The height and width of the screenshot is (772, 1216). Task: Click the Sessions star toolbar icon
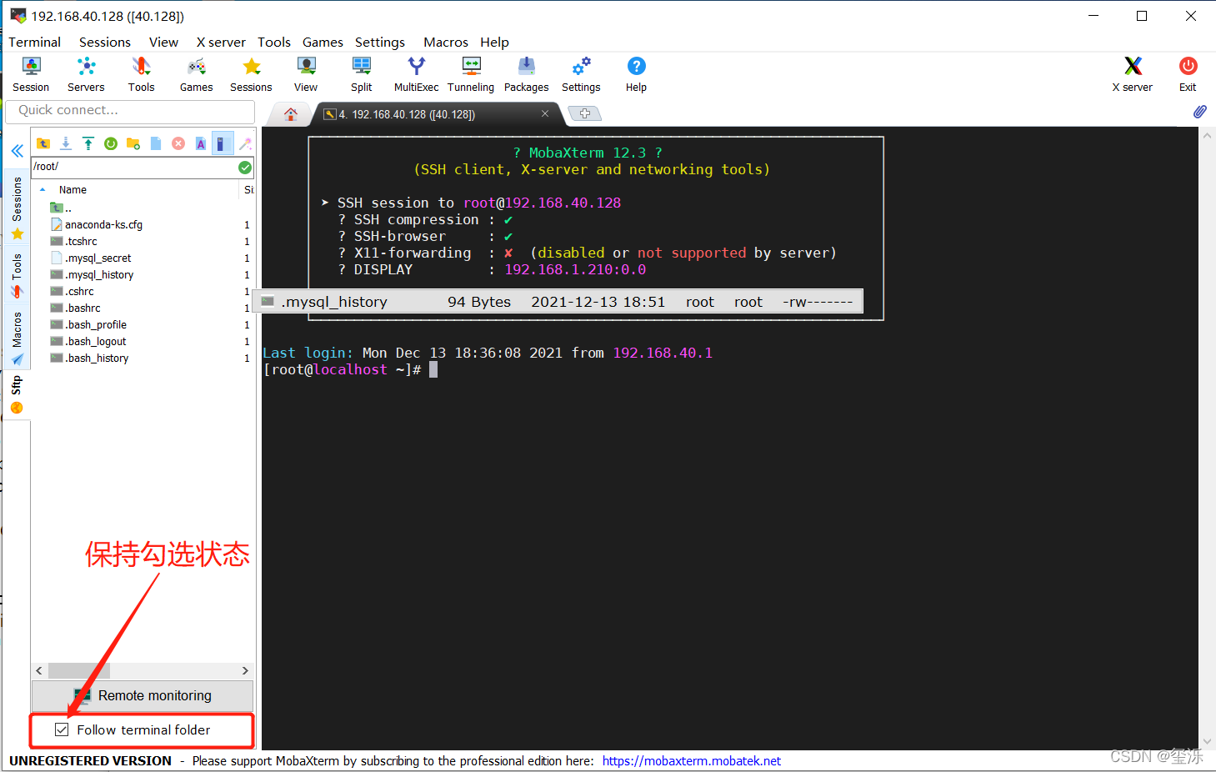[251, 74]
